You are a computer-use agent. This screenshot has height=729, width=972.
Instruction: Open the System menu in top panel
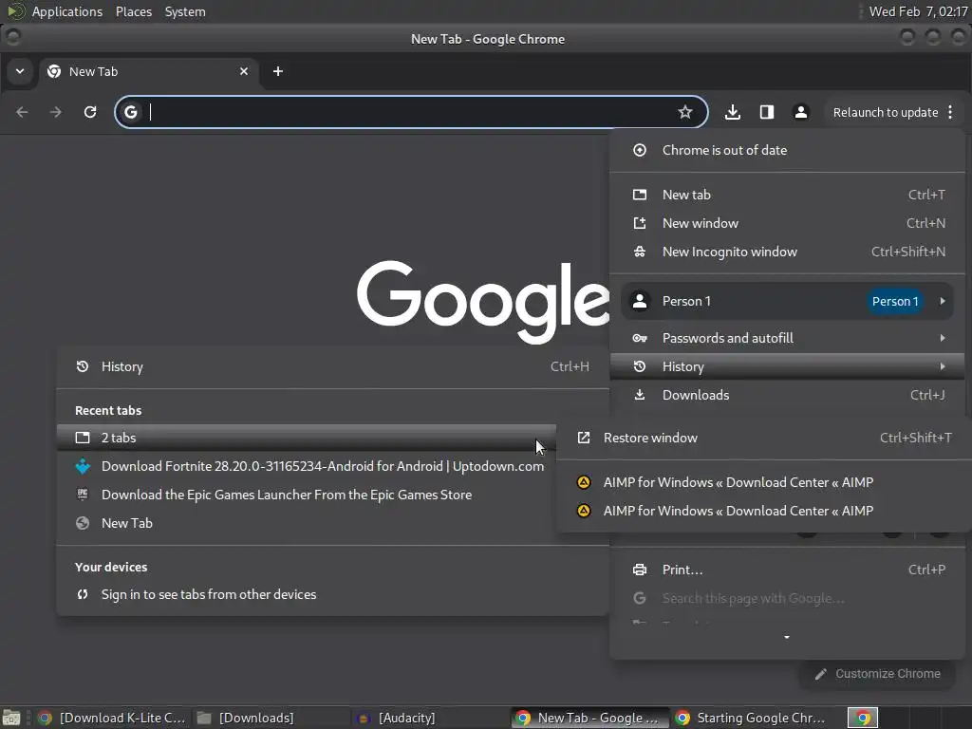[x=185, y=11]
